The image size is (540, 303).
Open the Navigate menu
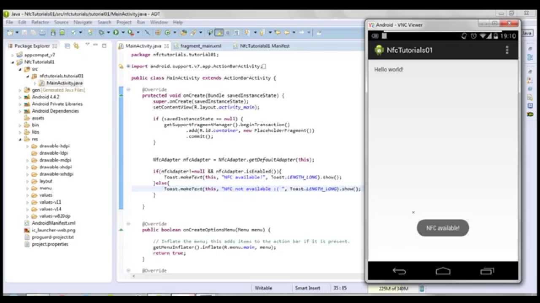coord(83,22)
